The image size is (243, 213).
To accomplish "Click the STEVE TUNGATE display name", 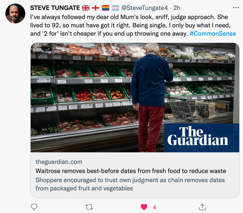I will [55, 8].
